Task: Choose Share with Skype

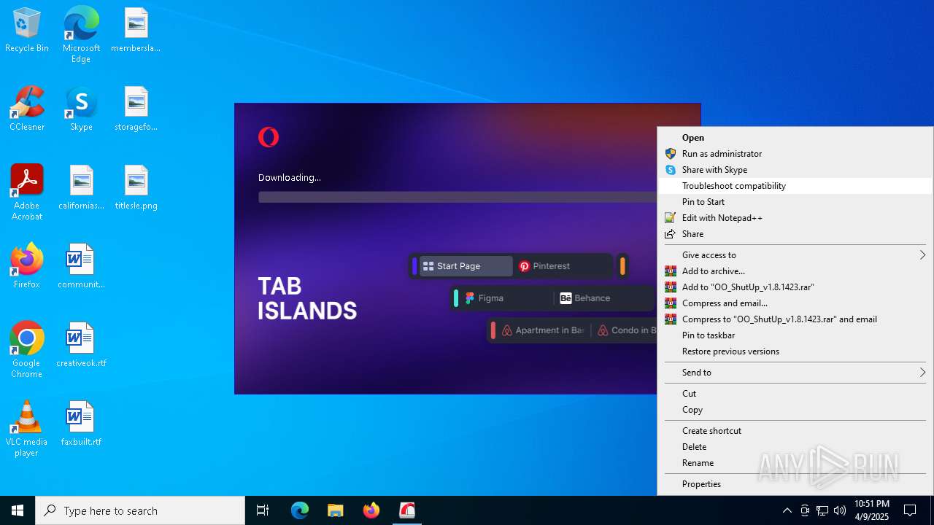Action: [795, 170]
